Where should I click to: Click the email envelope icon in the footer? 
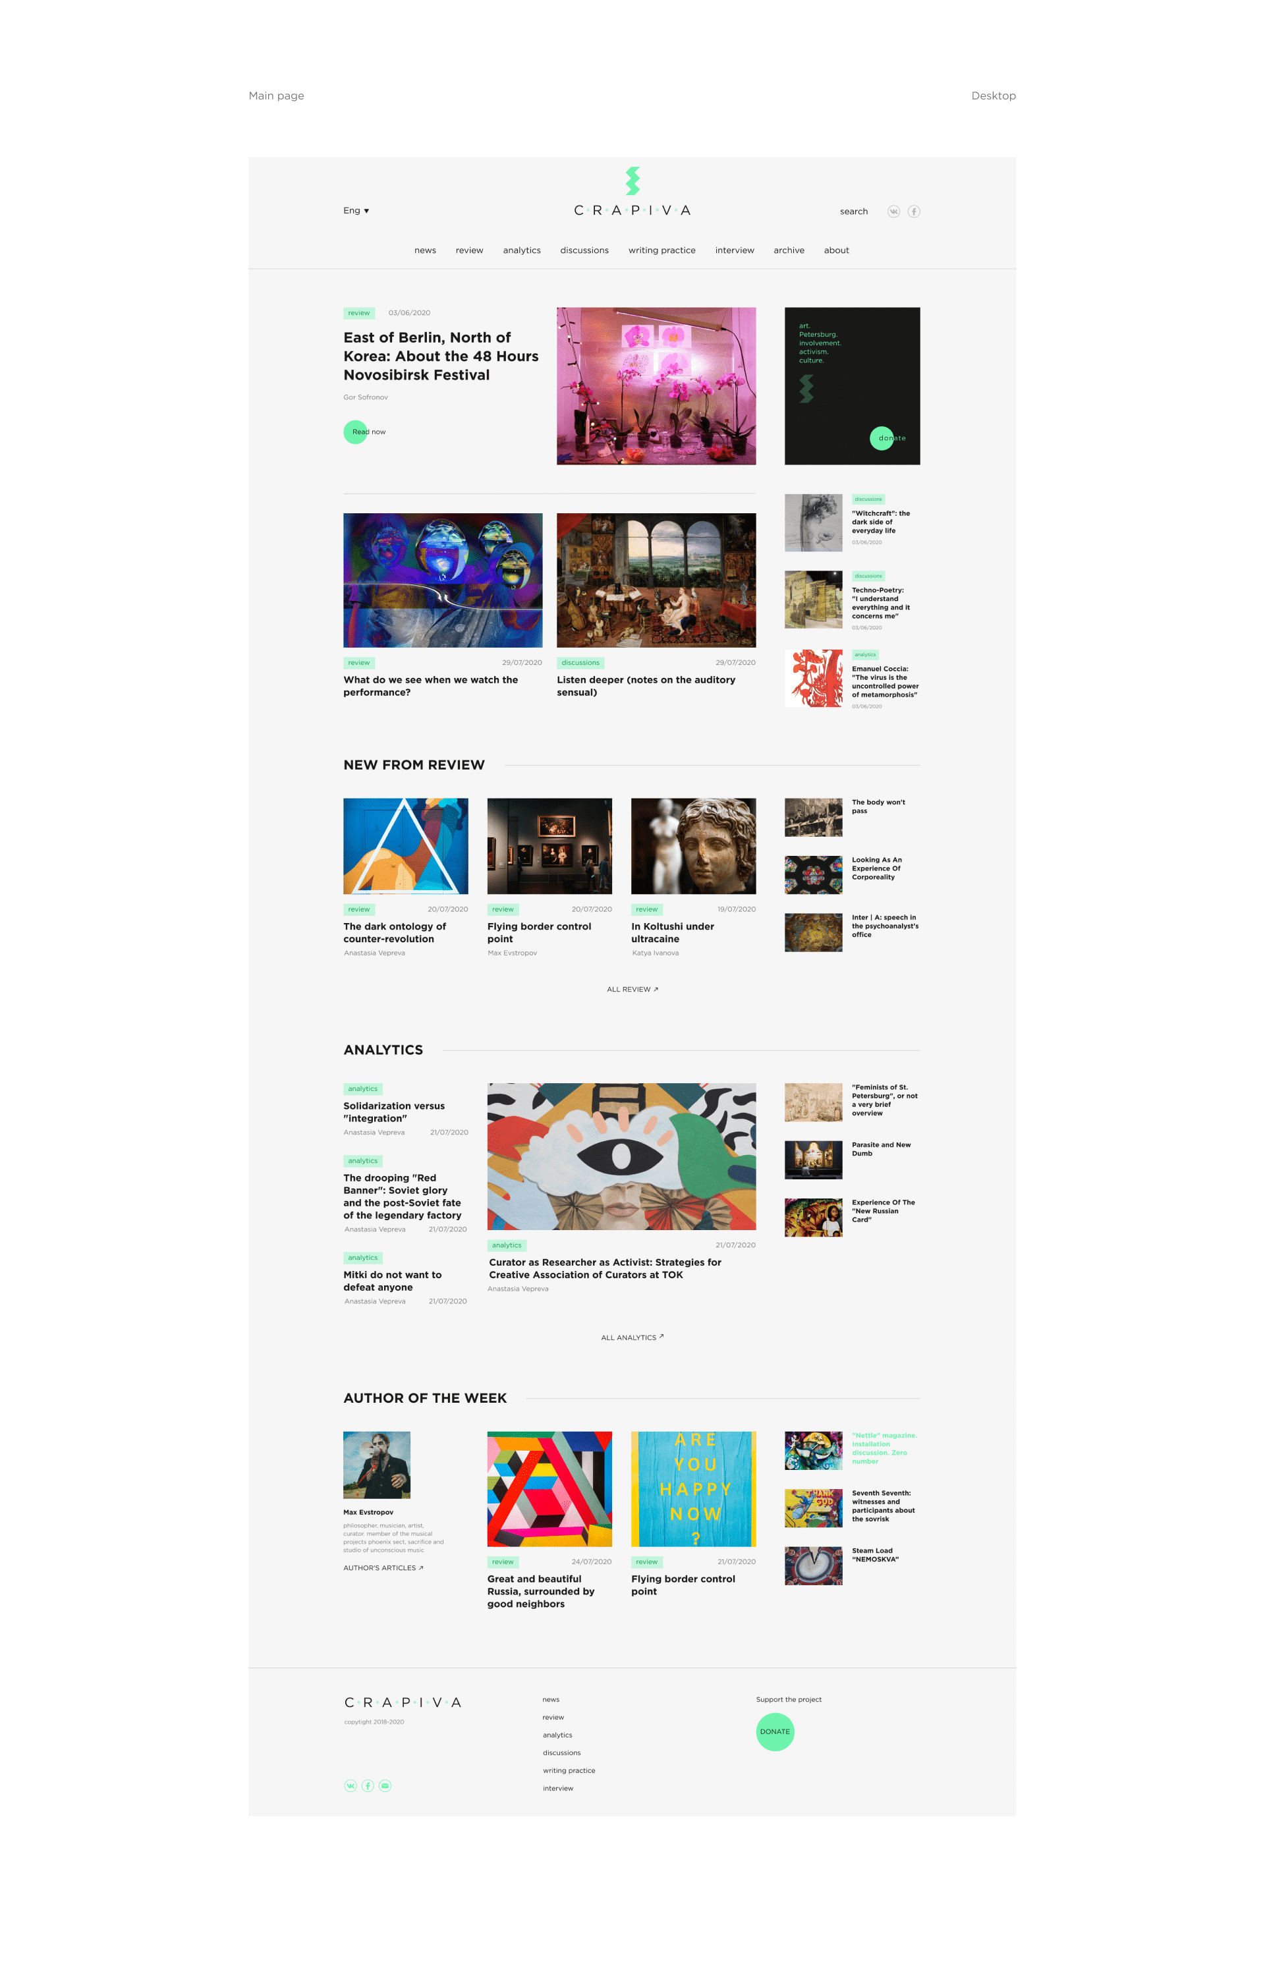[385, 1786]
